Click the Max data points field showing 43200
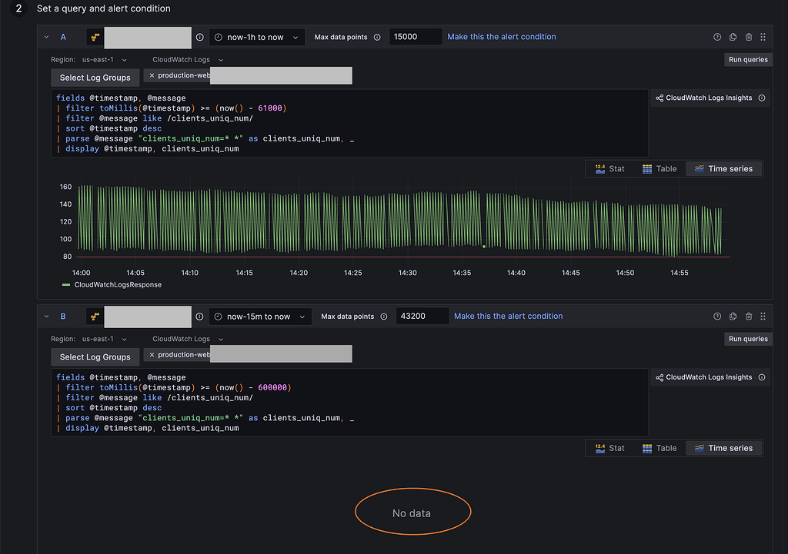The width and height of the screenshot is (788, 554). 421,317
